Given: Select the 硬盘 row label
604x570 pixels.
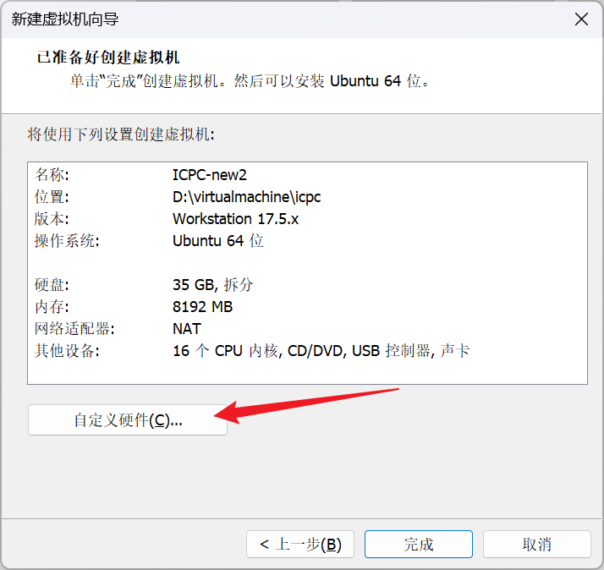Looking at the screenshot, I should point(52,285).
